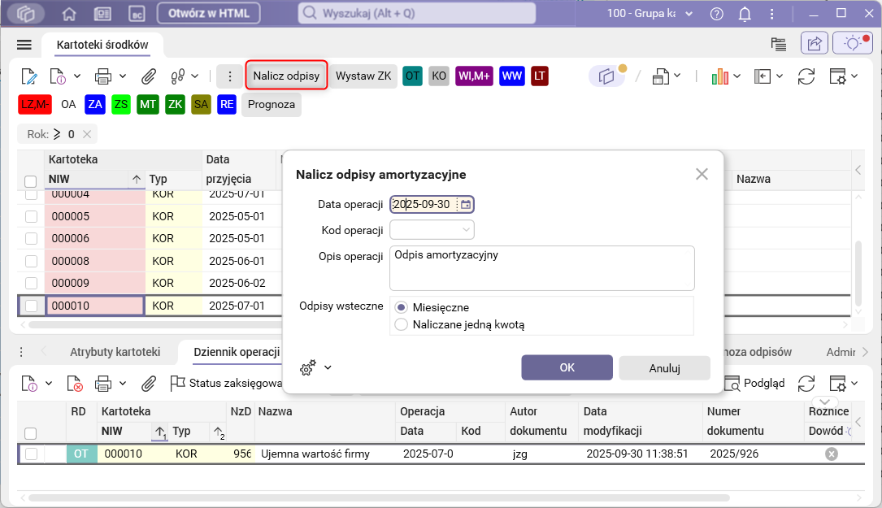The height and width of the screenshot is (508, 882).
Task: Click the LT operation tag
Action: click(540, 76)
